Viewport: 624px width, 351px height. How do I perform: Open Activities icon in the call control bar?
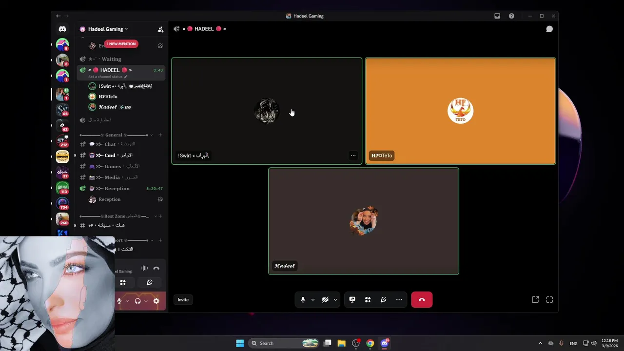coord(368,300)
